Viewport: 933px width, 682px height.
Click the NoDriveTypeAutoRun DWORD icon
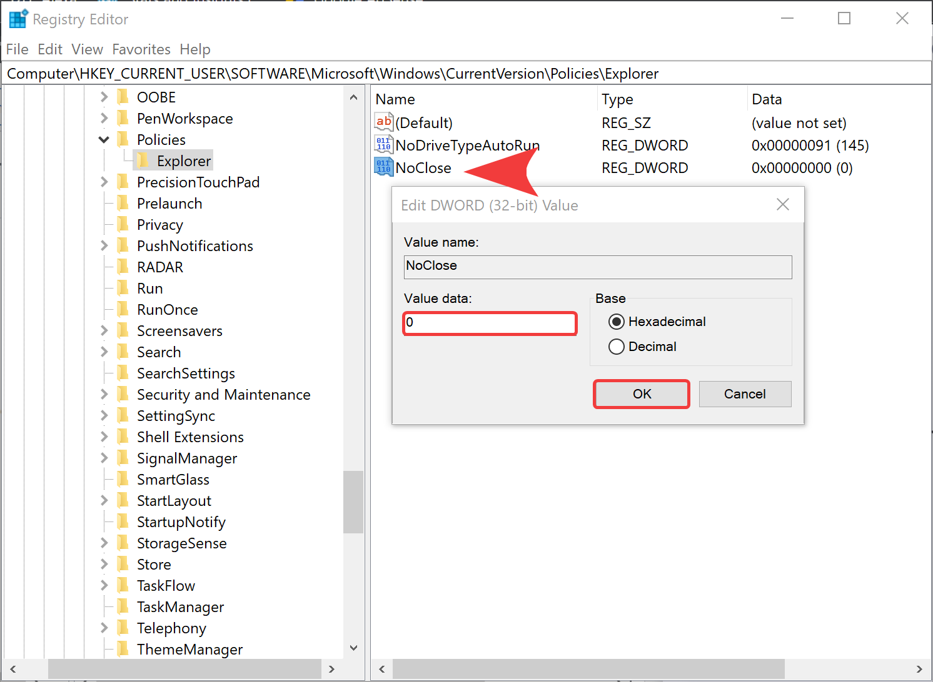click(x=383, y=144)
